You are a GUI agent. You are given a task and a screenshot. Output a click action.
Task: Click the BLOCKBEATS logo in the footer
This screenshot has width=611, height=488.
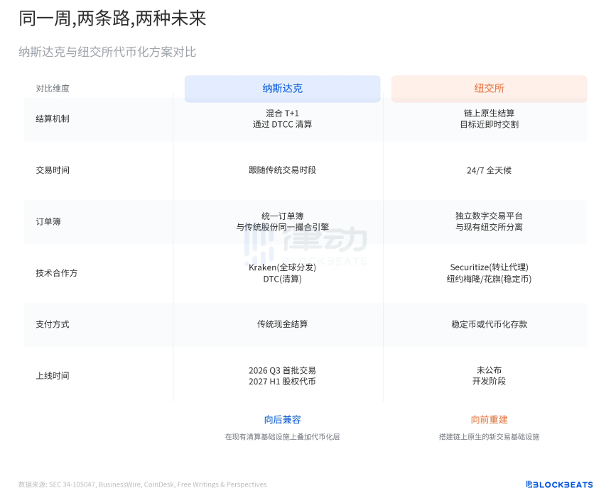point(561,484)
